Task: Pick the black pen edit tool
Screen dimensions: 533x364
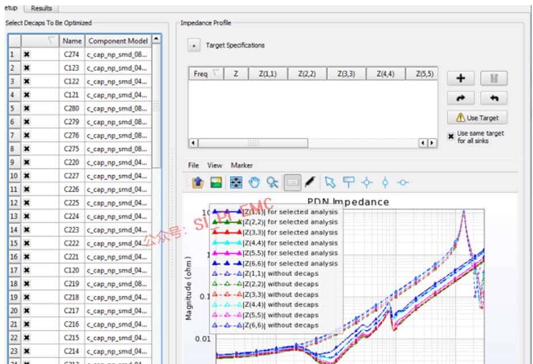Action: pos(310,182)
